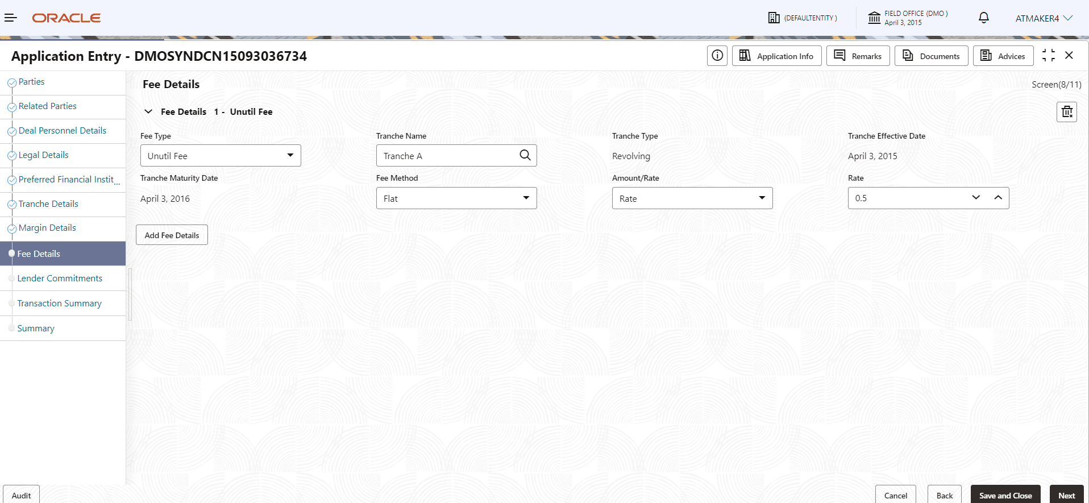Open Application Info

click(x=776, y=56)
